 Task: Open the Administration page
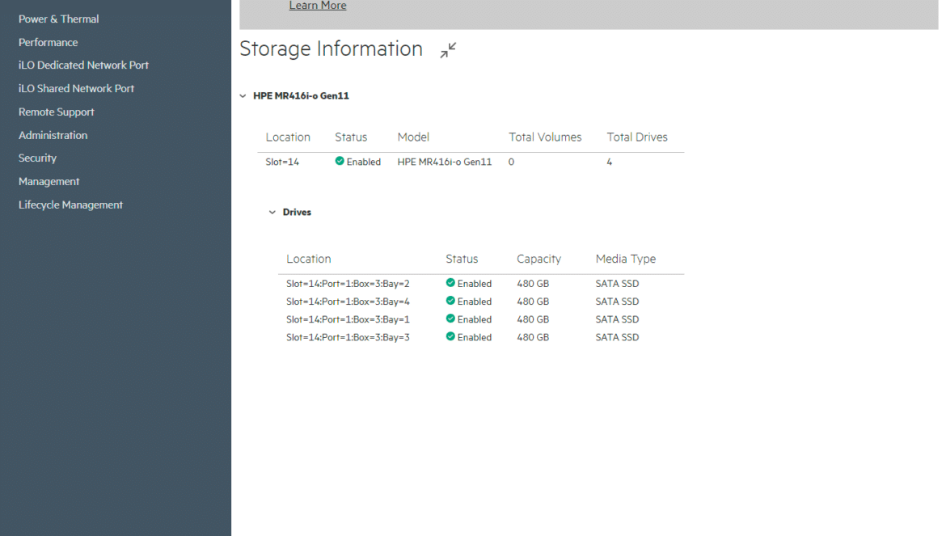click(53, 135)
